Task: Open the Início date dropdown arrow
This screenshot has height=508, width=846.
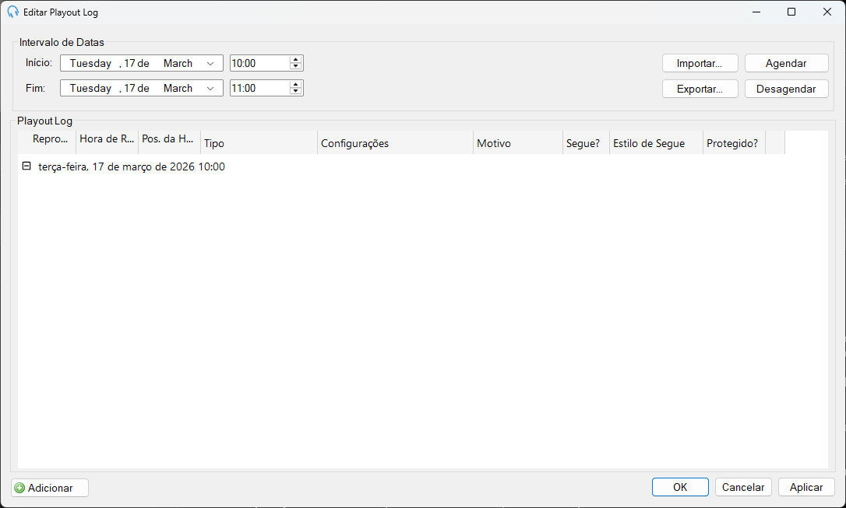Action: point(210,63)
